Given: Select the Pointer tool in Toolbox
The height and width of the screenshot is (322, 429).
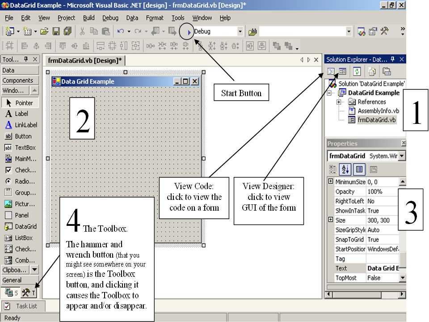Looking at the screenshot, I should point(20,103).
